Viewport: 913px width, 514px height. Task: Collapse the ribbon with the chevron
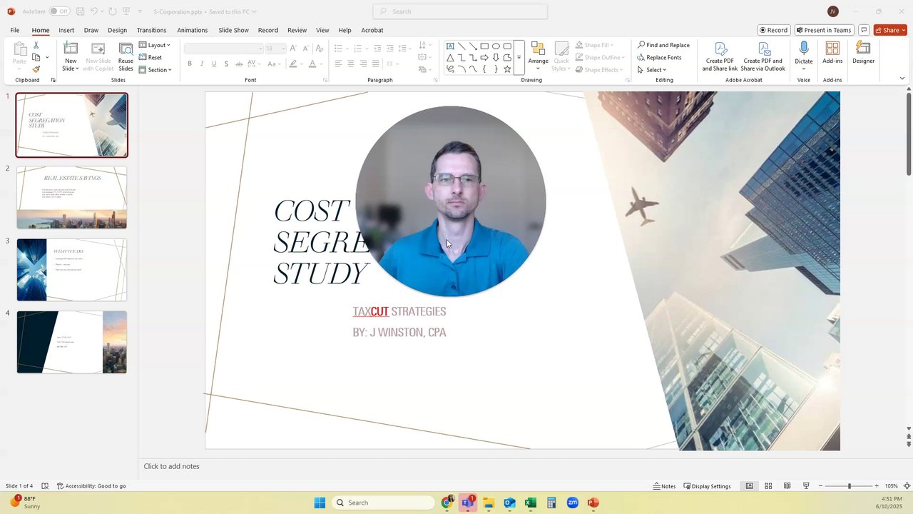(902, 79)
